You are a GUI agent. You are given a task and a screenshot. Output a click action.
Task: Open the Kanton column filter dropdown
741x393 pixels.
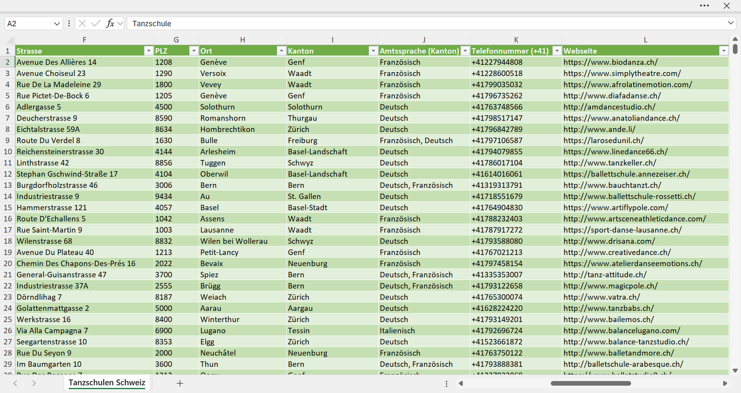(373, 51)
